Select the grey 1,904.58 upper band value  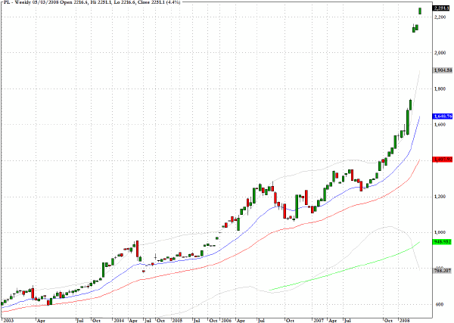point(443,70)
